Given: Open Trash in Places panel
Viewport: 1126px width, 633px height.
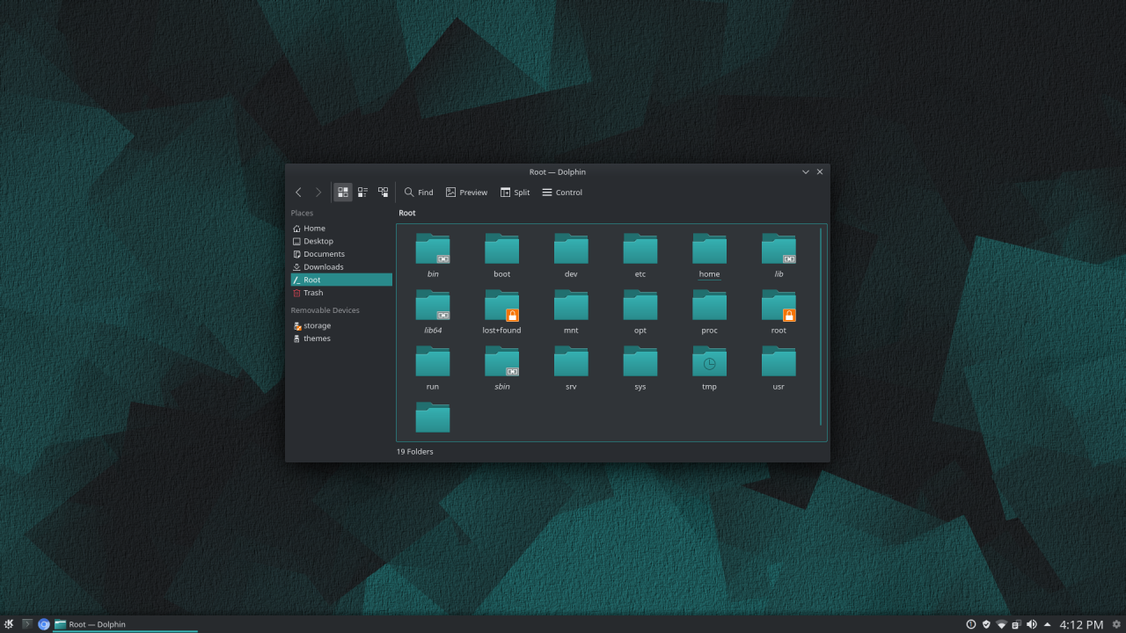Looking at the screenshot, I should click(x=341, y=293).
